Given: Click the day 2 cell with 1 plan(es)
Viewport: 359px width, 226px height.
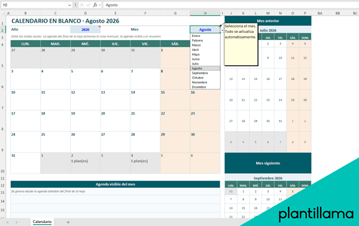Looking at the screenshot, I should pyautogui.click(x=86, y=163).
